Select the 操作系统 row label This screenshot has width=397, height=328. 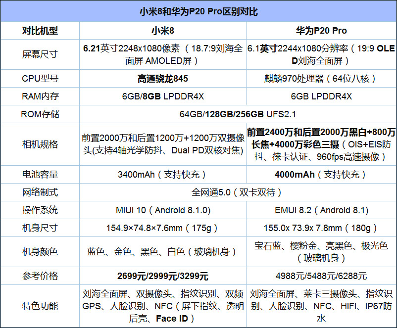coord(40,210)
